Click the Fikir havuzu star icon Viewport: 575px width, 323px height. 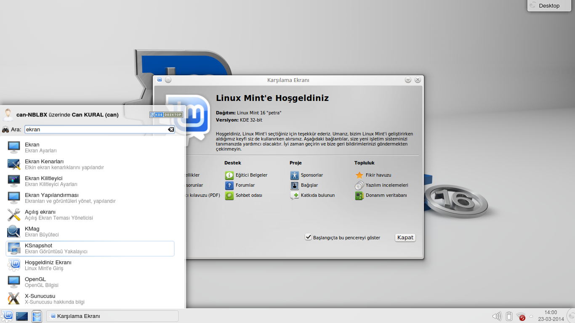coord(359,175)
